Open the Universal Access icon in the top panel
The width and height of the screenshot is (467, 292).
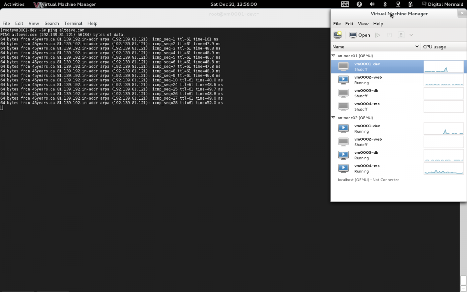click(359, 4)
